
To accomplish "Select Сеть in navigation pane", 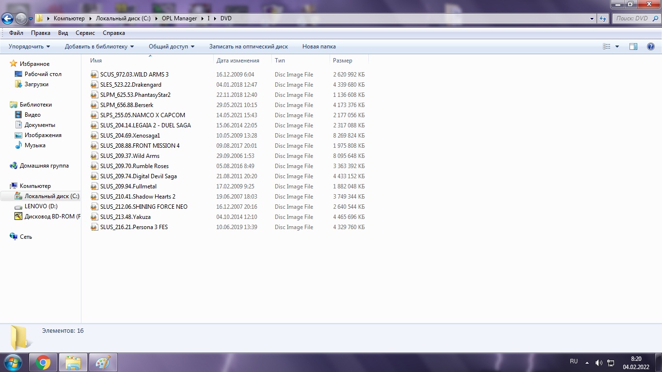I will click(x=26, y=237).
